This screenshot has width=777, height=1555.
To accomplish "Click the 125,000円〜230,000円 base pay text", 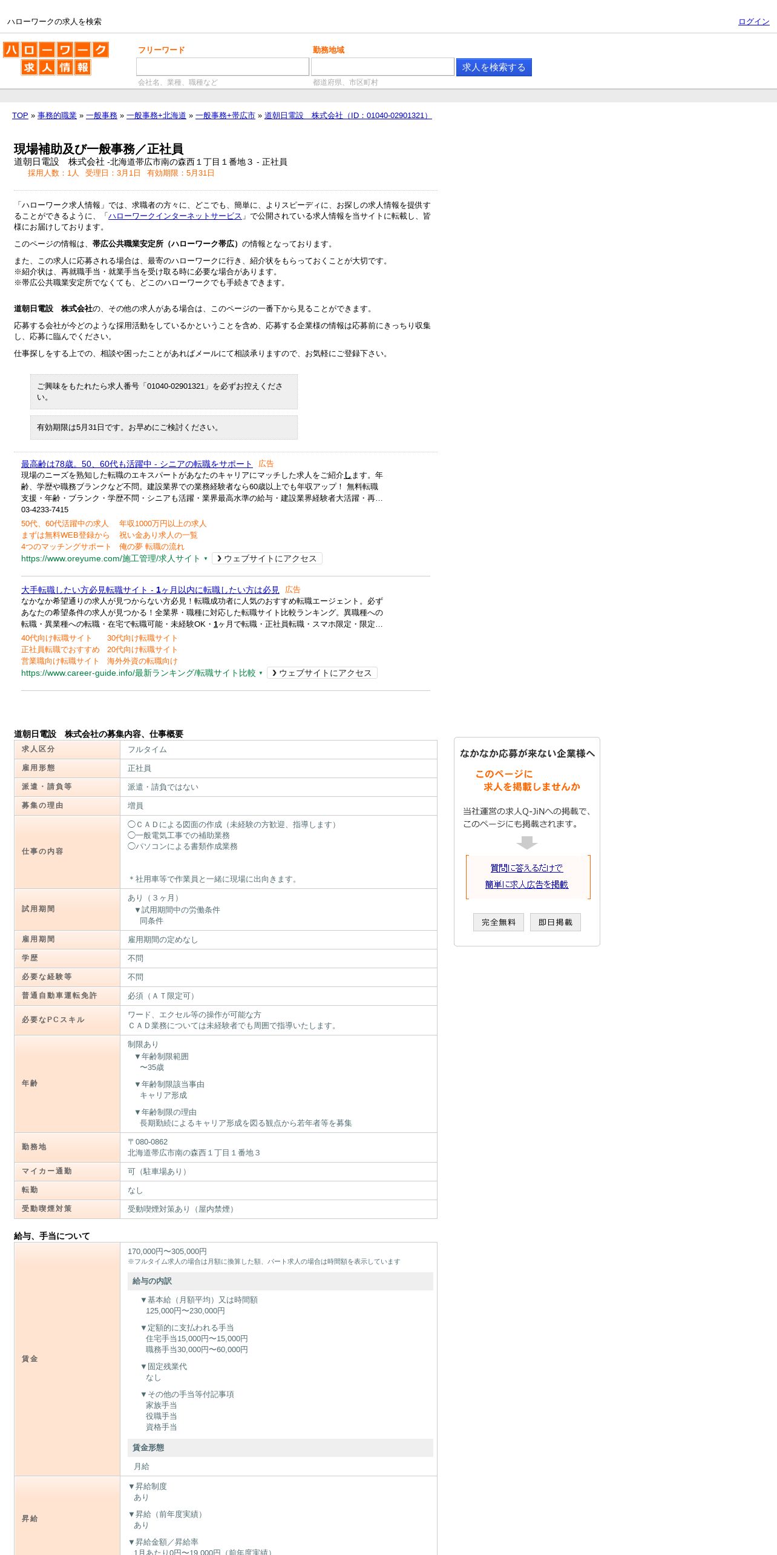I will 185,1311.
